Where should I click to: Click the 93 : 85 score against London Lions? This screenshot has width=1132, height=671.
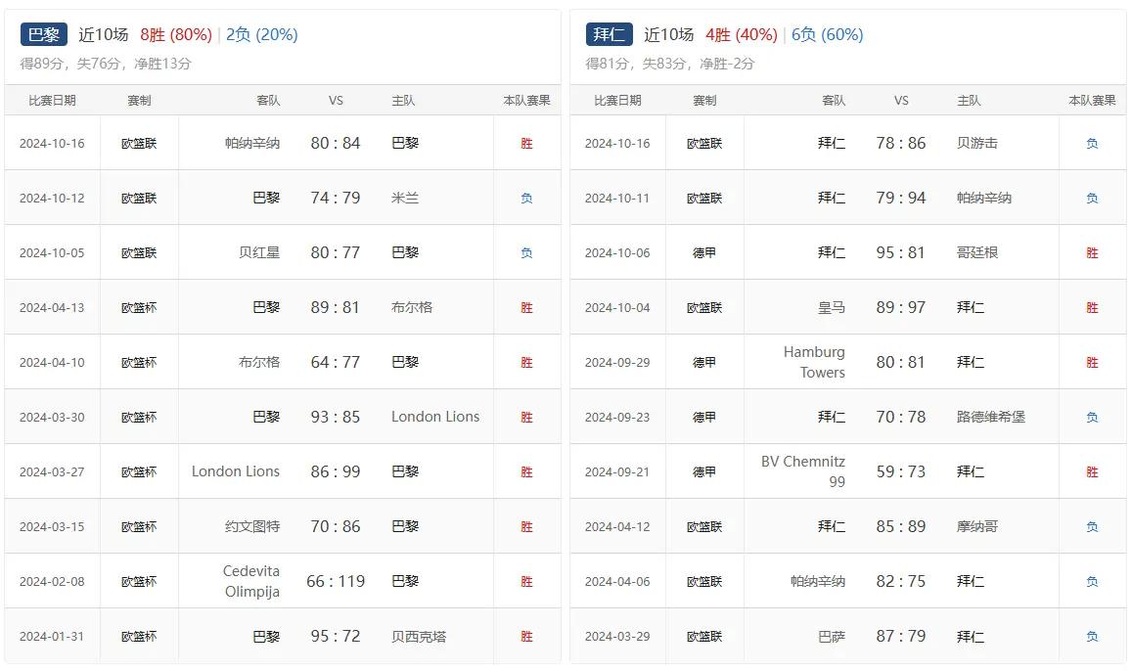click(335, 417)
